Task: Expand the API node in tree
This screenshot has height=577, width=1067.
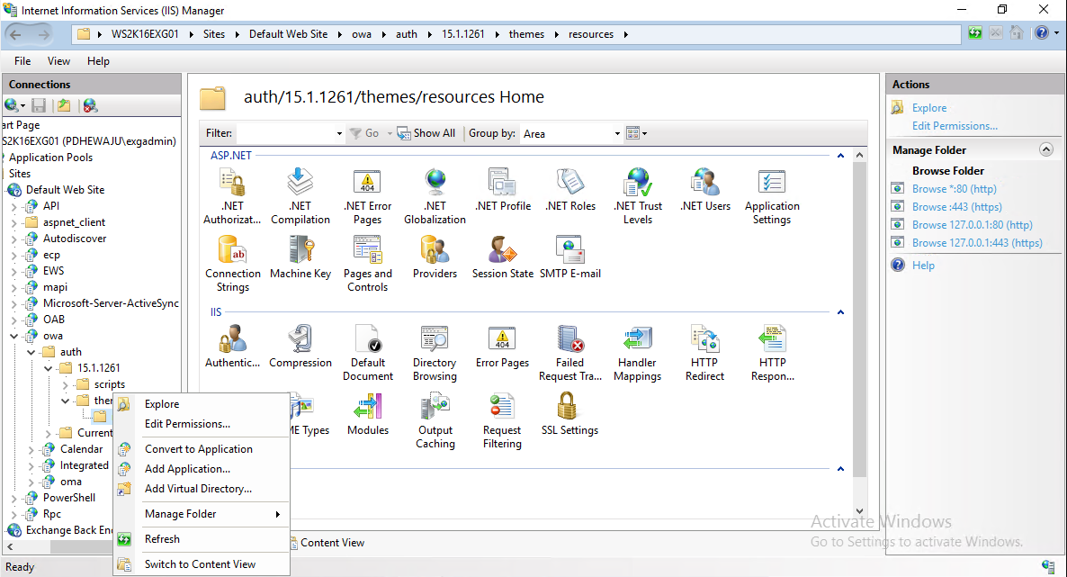Action: point(13,206)
